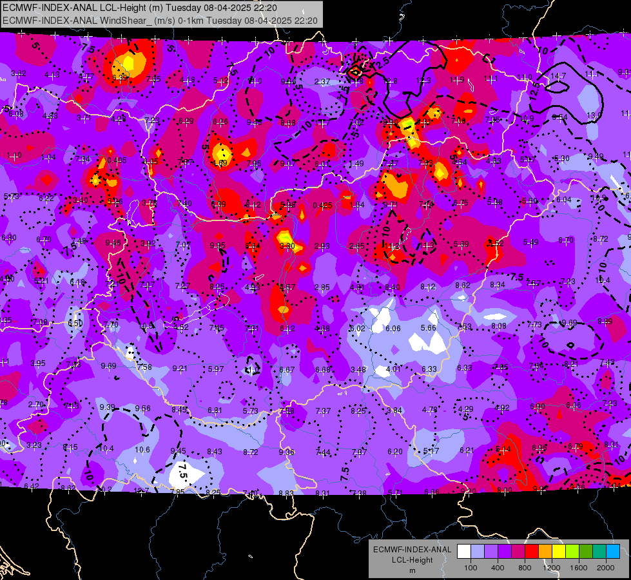Click the light purple legend swatch
The height and width of the screenshot is (580, 631).
[491, 552]
